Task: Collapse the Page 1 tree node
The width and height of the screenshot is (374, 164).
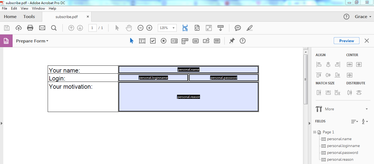Action: [315, 132]
